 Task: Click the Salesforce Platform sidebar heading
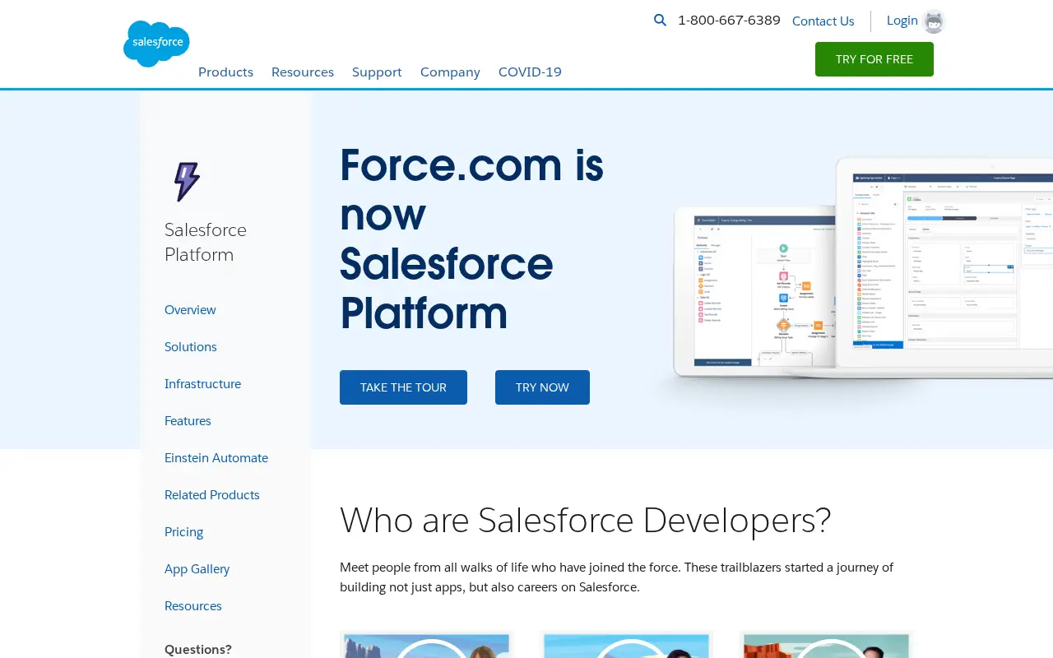206,242
